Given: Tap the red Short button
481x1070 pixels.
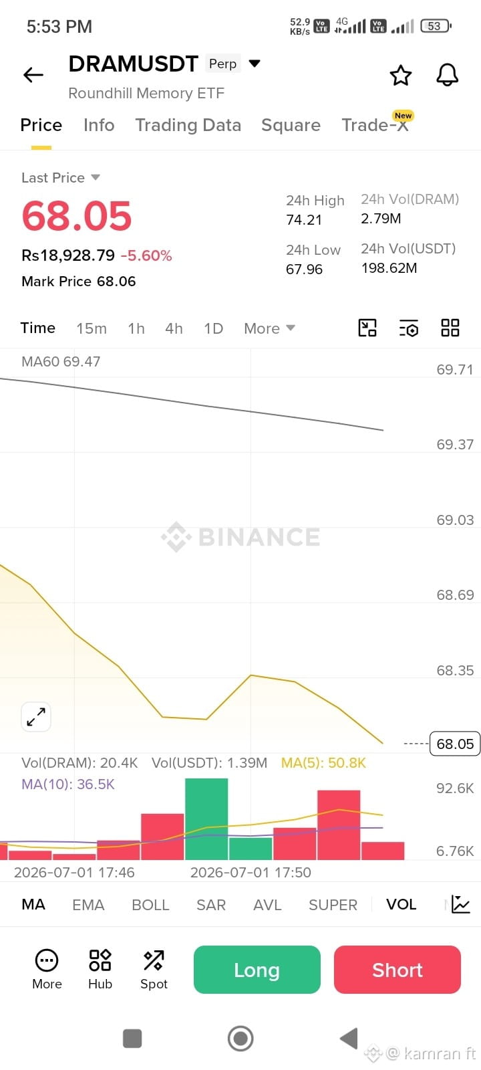Looking at the screenshot, I should pyautogui.click(x=397, y=970).
